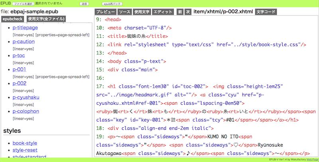The width and height of the screenshot is (319, 162).
Task: Open the 使用文字 tab for this file
Action: (x=142, y=12)
